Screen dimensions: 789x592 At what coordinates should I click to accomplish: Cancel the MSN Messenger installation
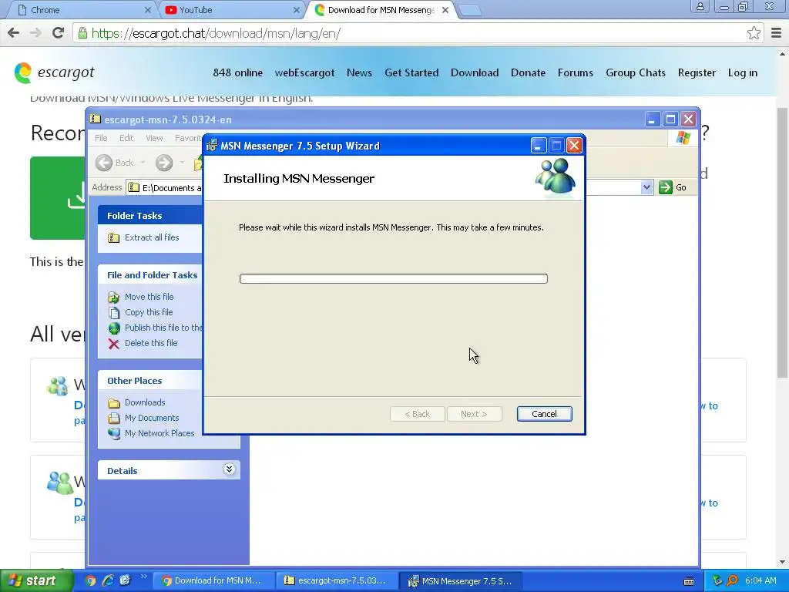(x=544, y=414)
